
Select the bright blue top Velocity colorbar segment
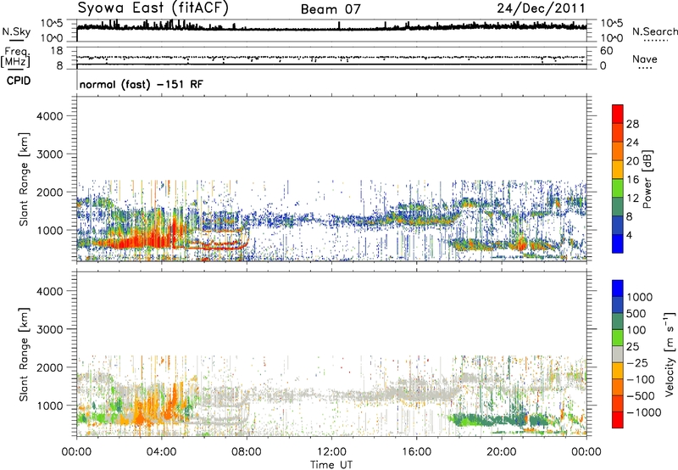[x=618, y=288]
